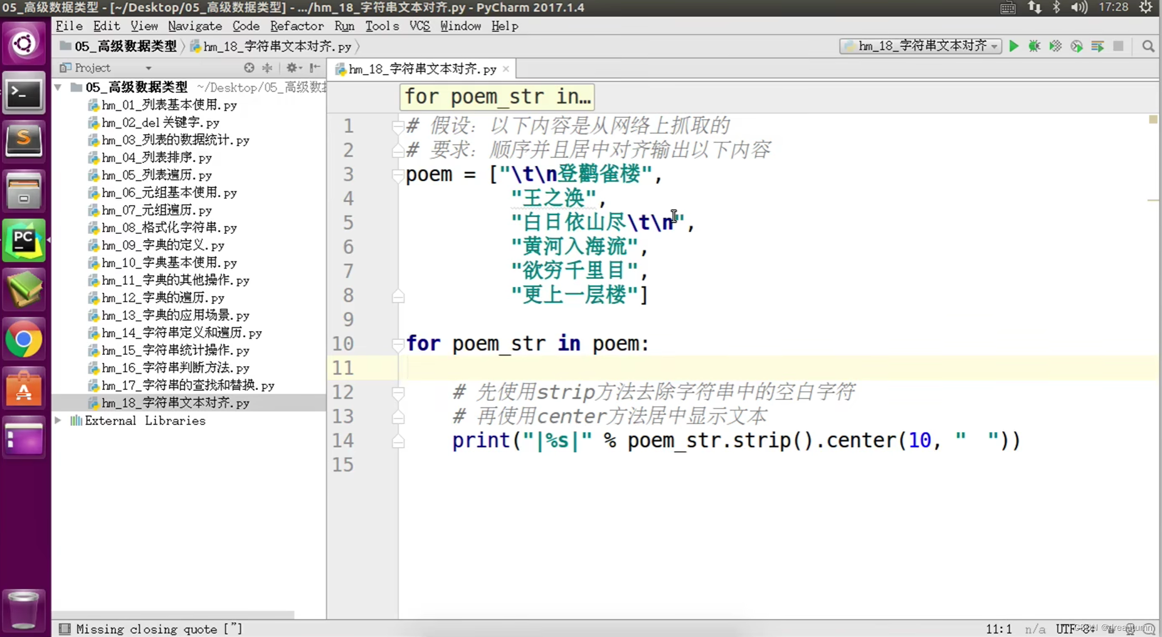This screenshot has width=1162, height=637.
Task: Open Google Chrome from the dock
Action: tap(24, 340)
